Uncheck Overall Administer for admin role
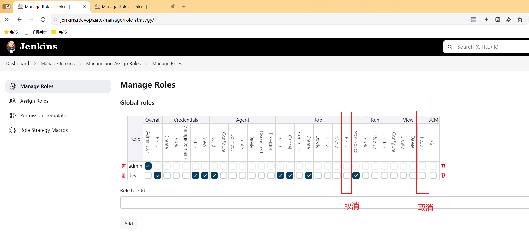This screenshot has height=242, width=529. 148,166
